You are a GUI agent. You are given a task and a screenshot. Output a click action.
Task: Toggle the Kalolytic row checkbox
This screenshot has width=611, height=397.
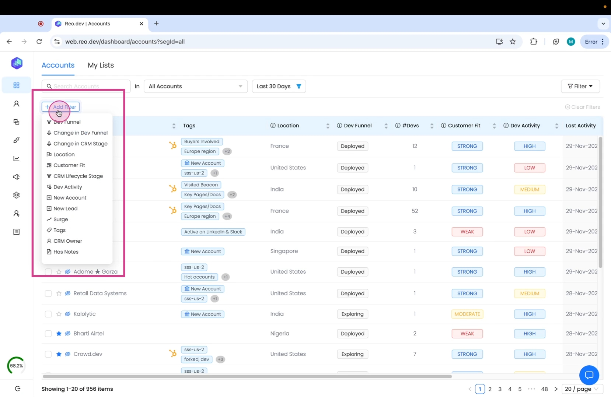[48, 314]
